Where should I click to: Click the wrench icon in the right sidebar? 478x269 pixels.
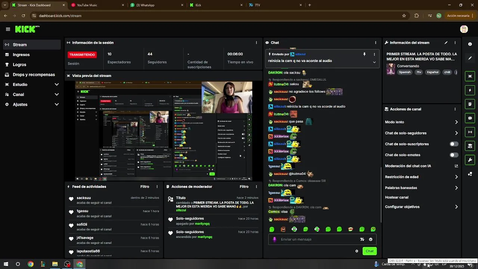pyautogui.click(x=470, y=160)
